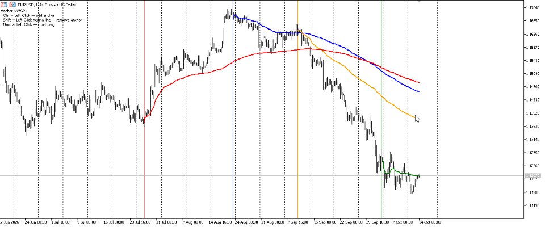Click the '1 Jul 16:00' time label

pyautogui.click(x=60, y=222)
